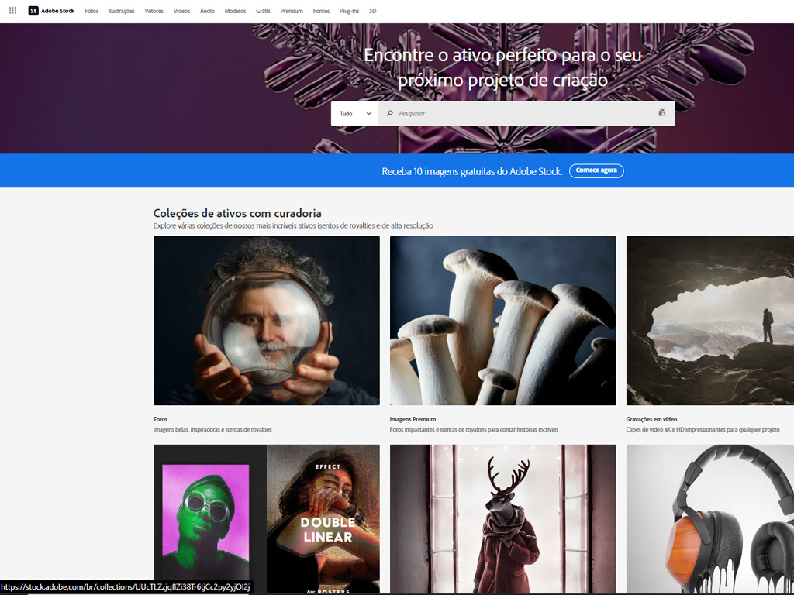Viewport: 794px width, 595px height.
Task: Open visual search camera icon
Action: (661, 113)
